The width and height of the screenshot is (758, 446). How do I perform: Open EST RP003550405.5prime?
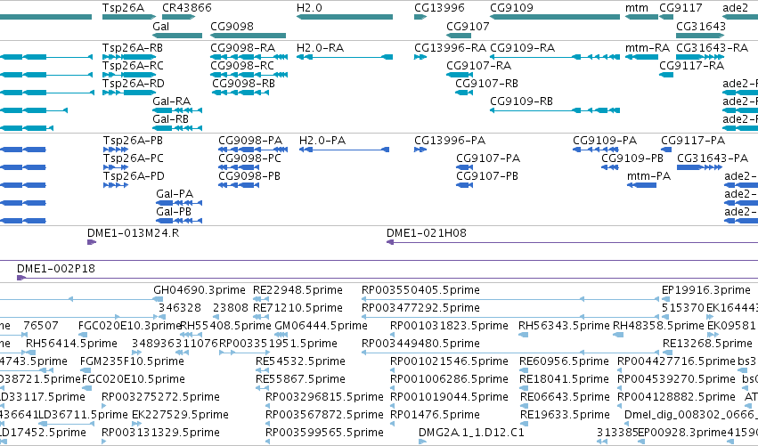coord(420,290)
